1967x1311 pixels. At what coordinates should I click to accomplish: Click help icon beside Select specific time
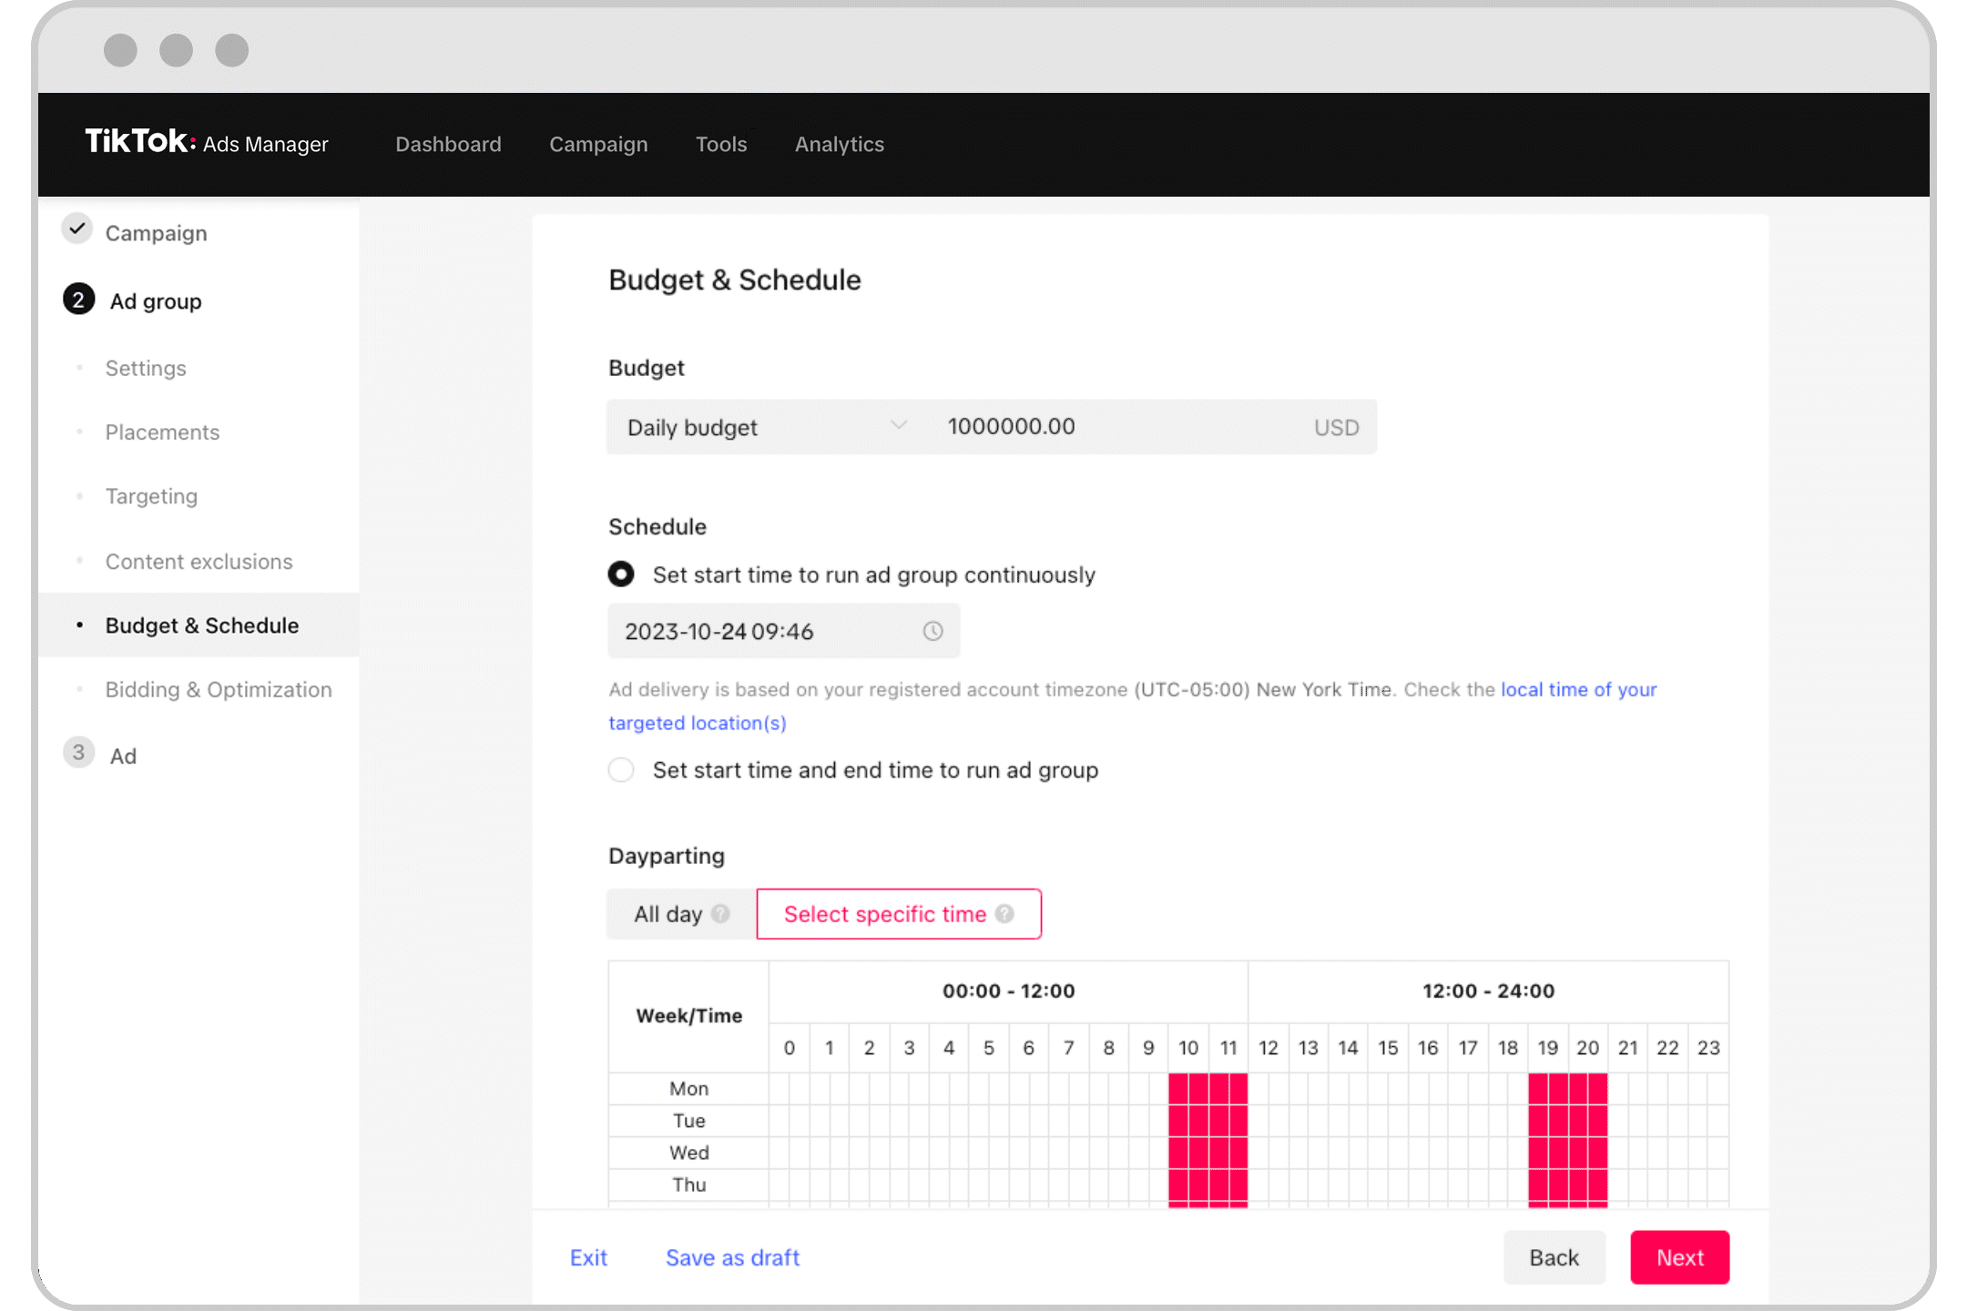pos(1004,914)
